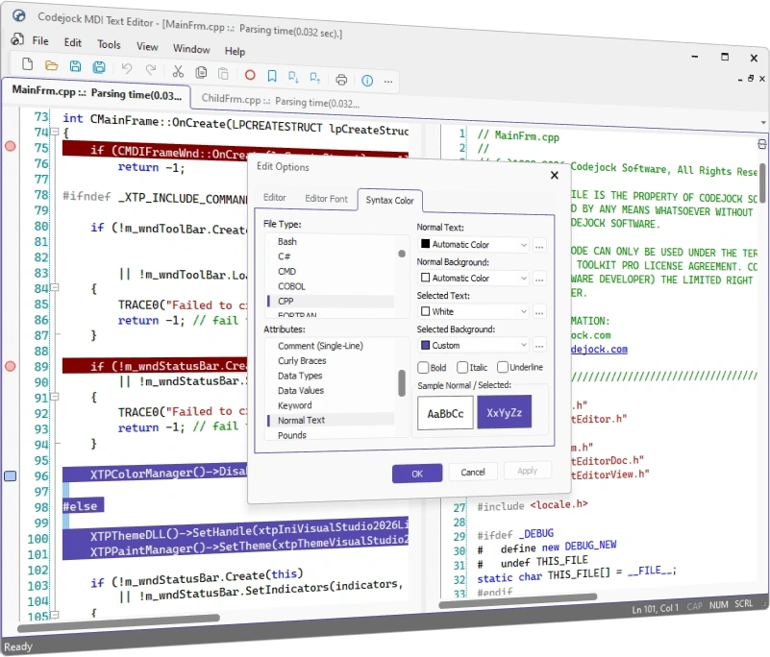Enable the Underline checkbox
The image size is (770, 657).
(503, 367)
